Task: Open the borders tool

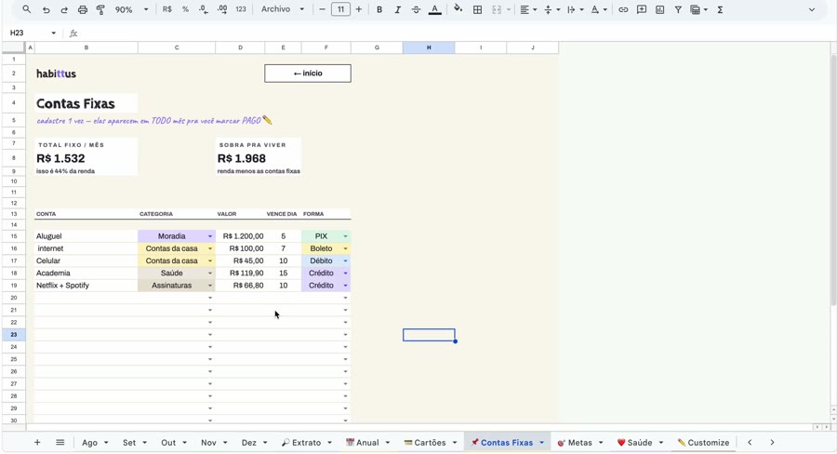Action: point(478,9)
